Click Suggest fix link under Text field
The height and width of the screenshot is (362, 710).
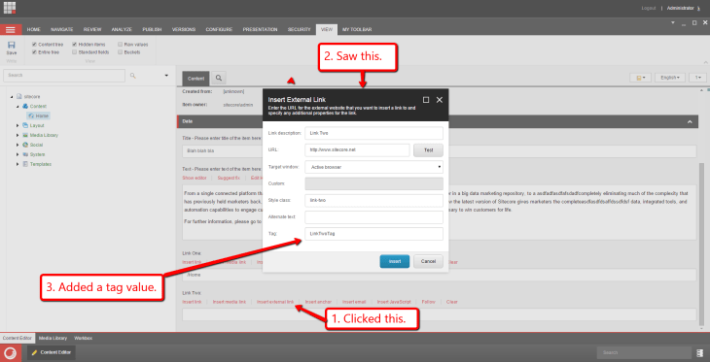pyautogui.click(x=229, y=178)
